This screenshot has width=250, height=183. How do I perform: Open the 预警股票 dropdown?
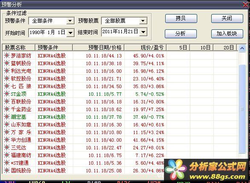coord(143,21)
